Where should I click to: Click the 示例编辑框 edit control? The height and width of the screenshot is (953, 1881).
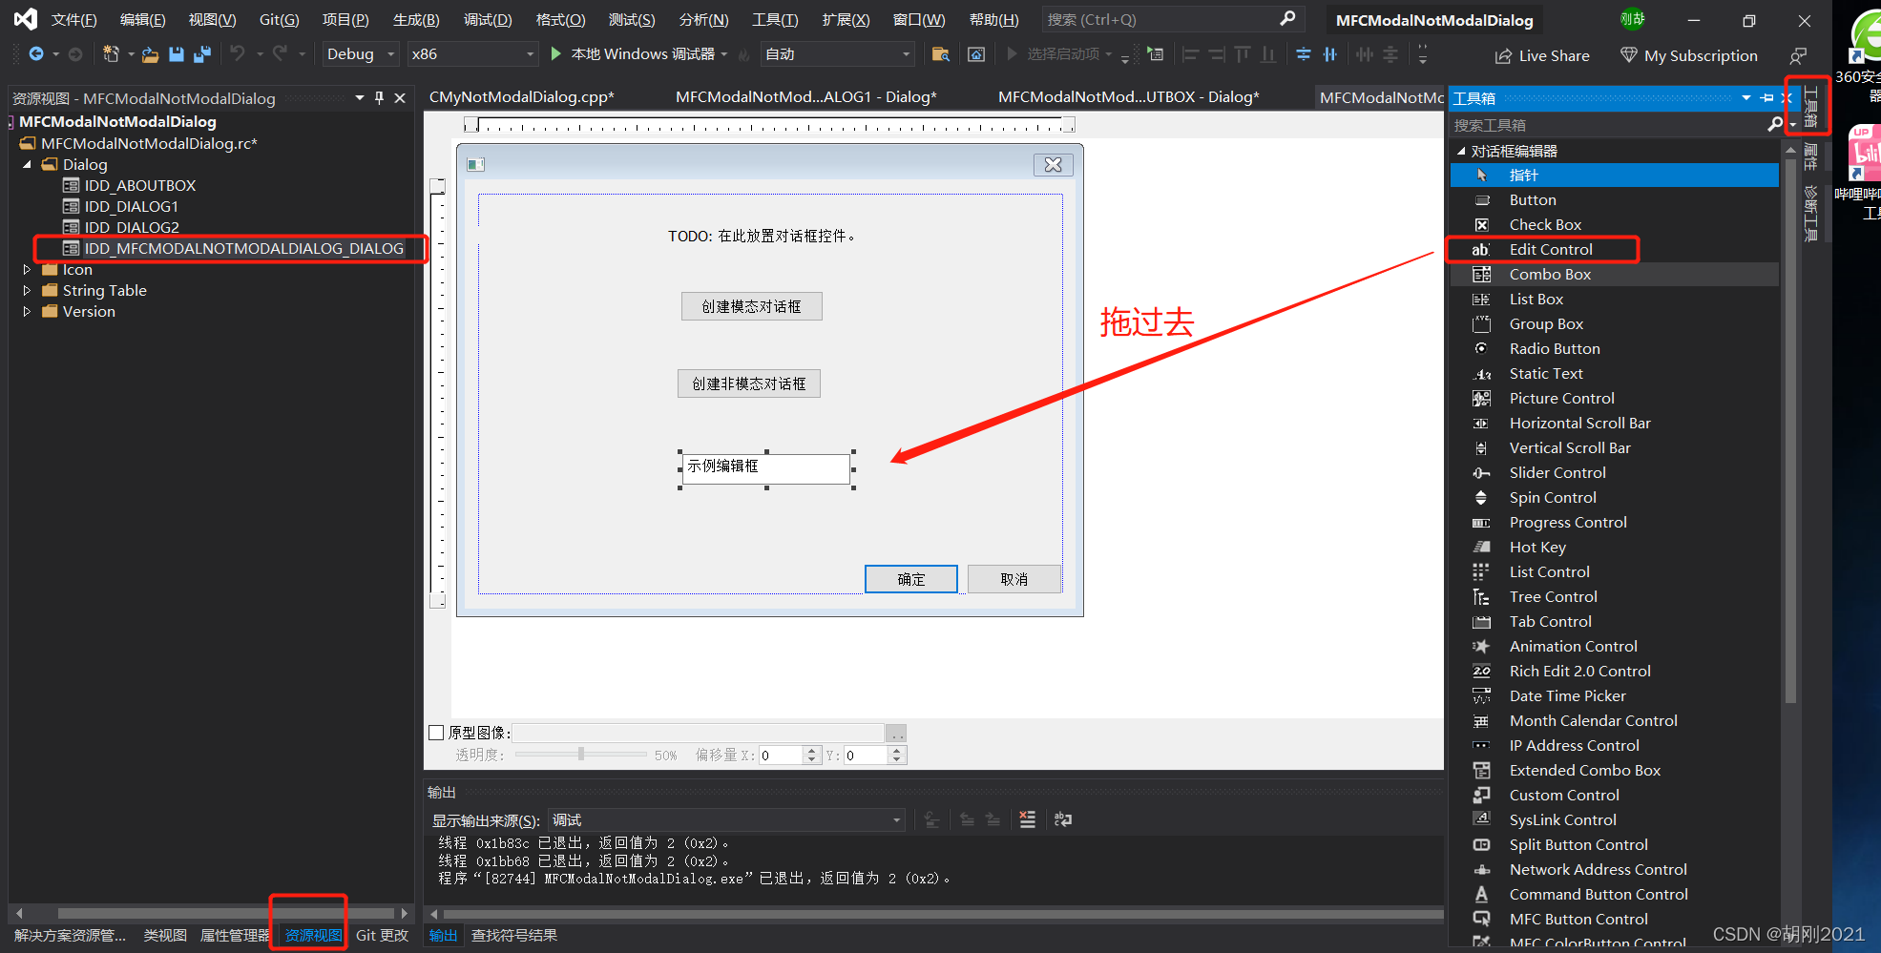tap(766, 468)
